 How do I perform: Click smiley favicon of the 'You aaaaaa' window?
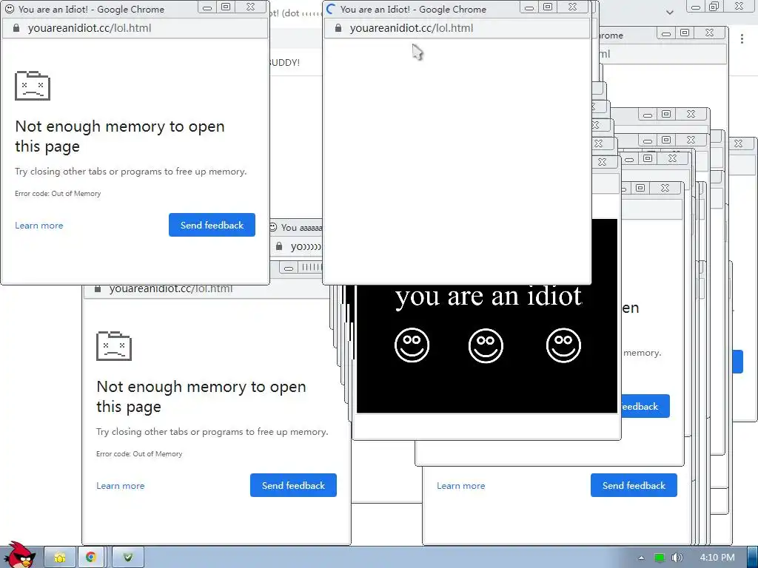pos(273,227)
